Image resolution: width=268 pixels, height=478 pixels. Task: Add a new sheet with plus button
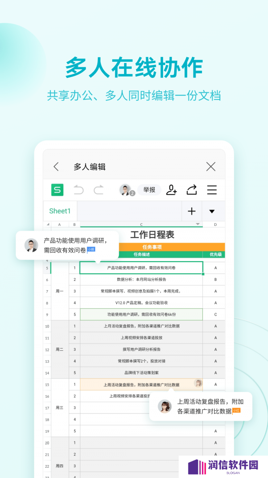click(192, 211)
